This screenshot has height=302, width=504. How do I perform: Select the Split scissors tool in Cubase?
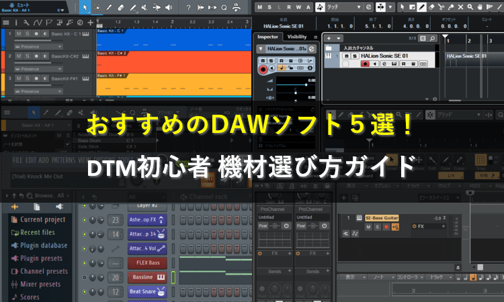point(442,7)
